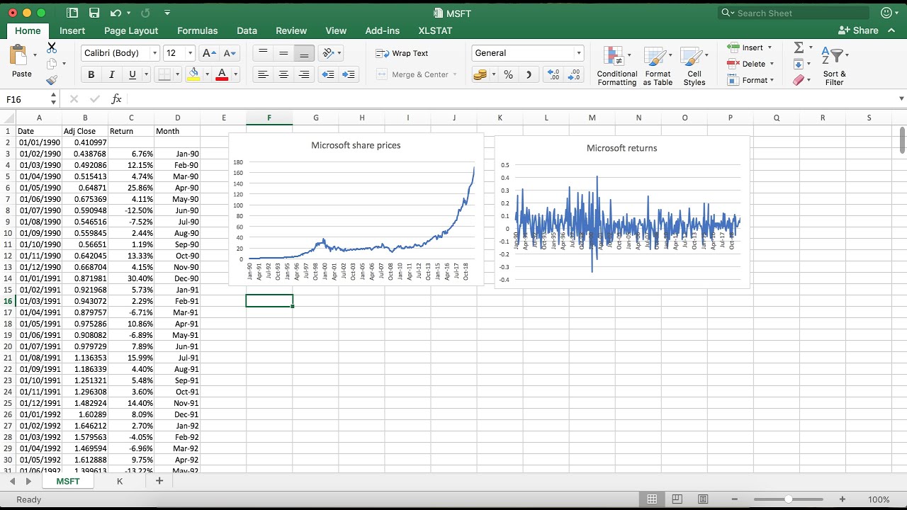Click the Format Painter brush icon
The image size is (907, 510).
point(52,80)
